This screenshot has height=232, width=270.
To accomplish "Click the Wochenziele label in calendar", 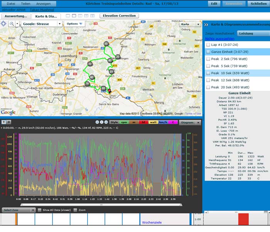I will pyautogui.click(x=152, y=222).
